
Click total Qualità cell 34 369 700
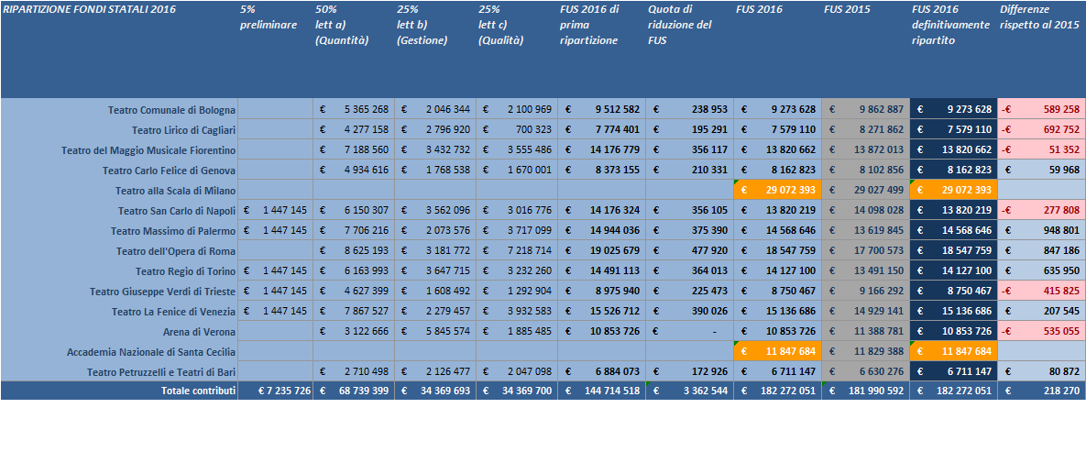tap(517, 391)
